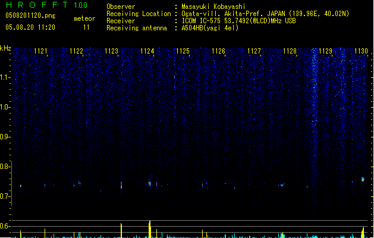Click the 1122 time marker

(x=76, y=51)
